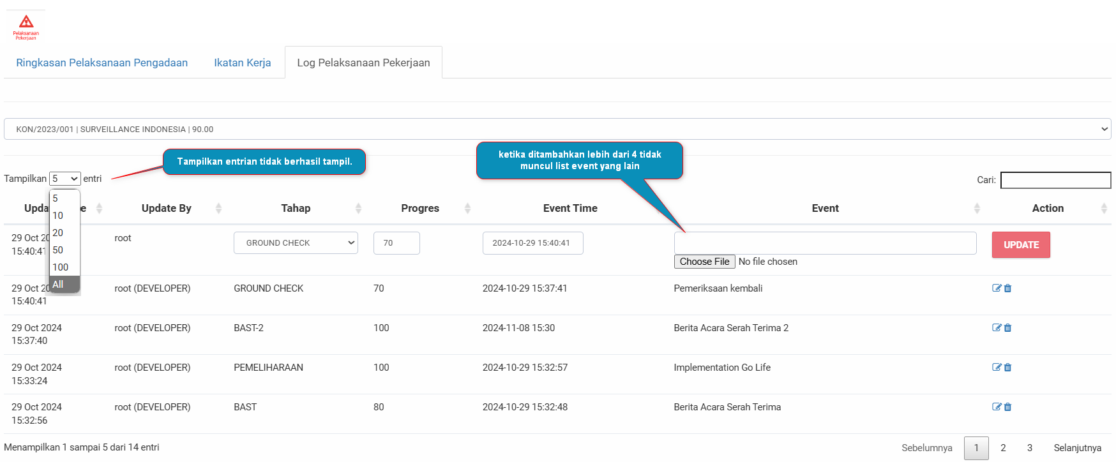The image size is (1116, 462).
Task: Delete the Berita Acara Serah Terima 2 entry
Action: click(1007, 328)
